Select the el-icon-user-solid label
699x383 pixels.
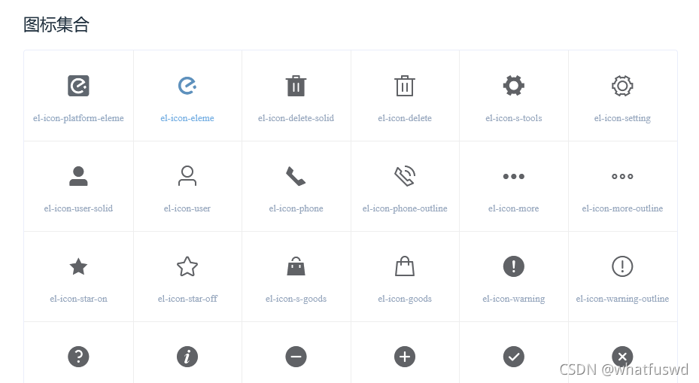[x=78, y=208]
